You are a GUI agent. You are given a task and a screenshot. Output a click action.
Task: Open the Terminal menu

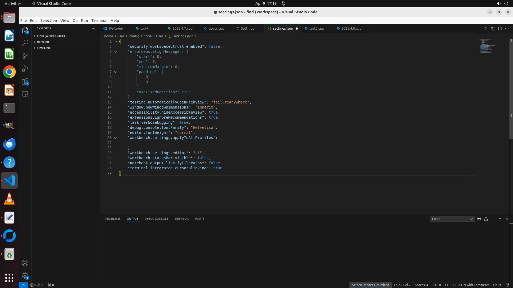tap(99, 21)
